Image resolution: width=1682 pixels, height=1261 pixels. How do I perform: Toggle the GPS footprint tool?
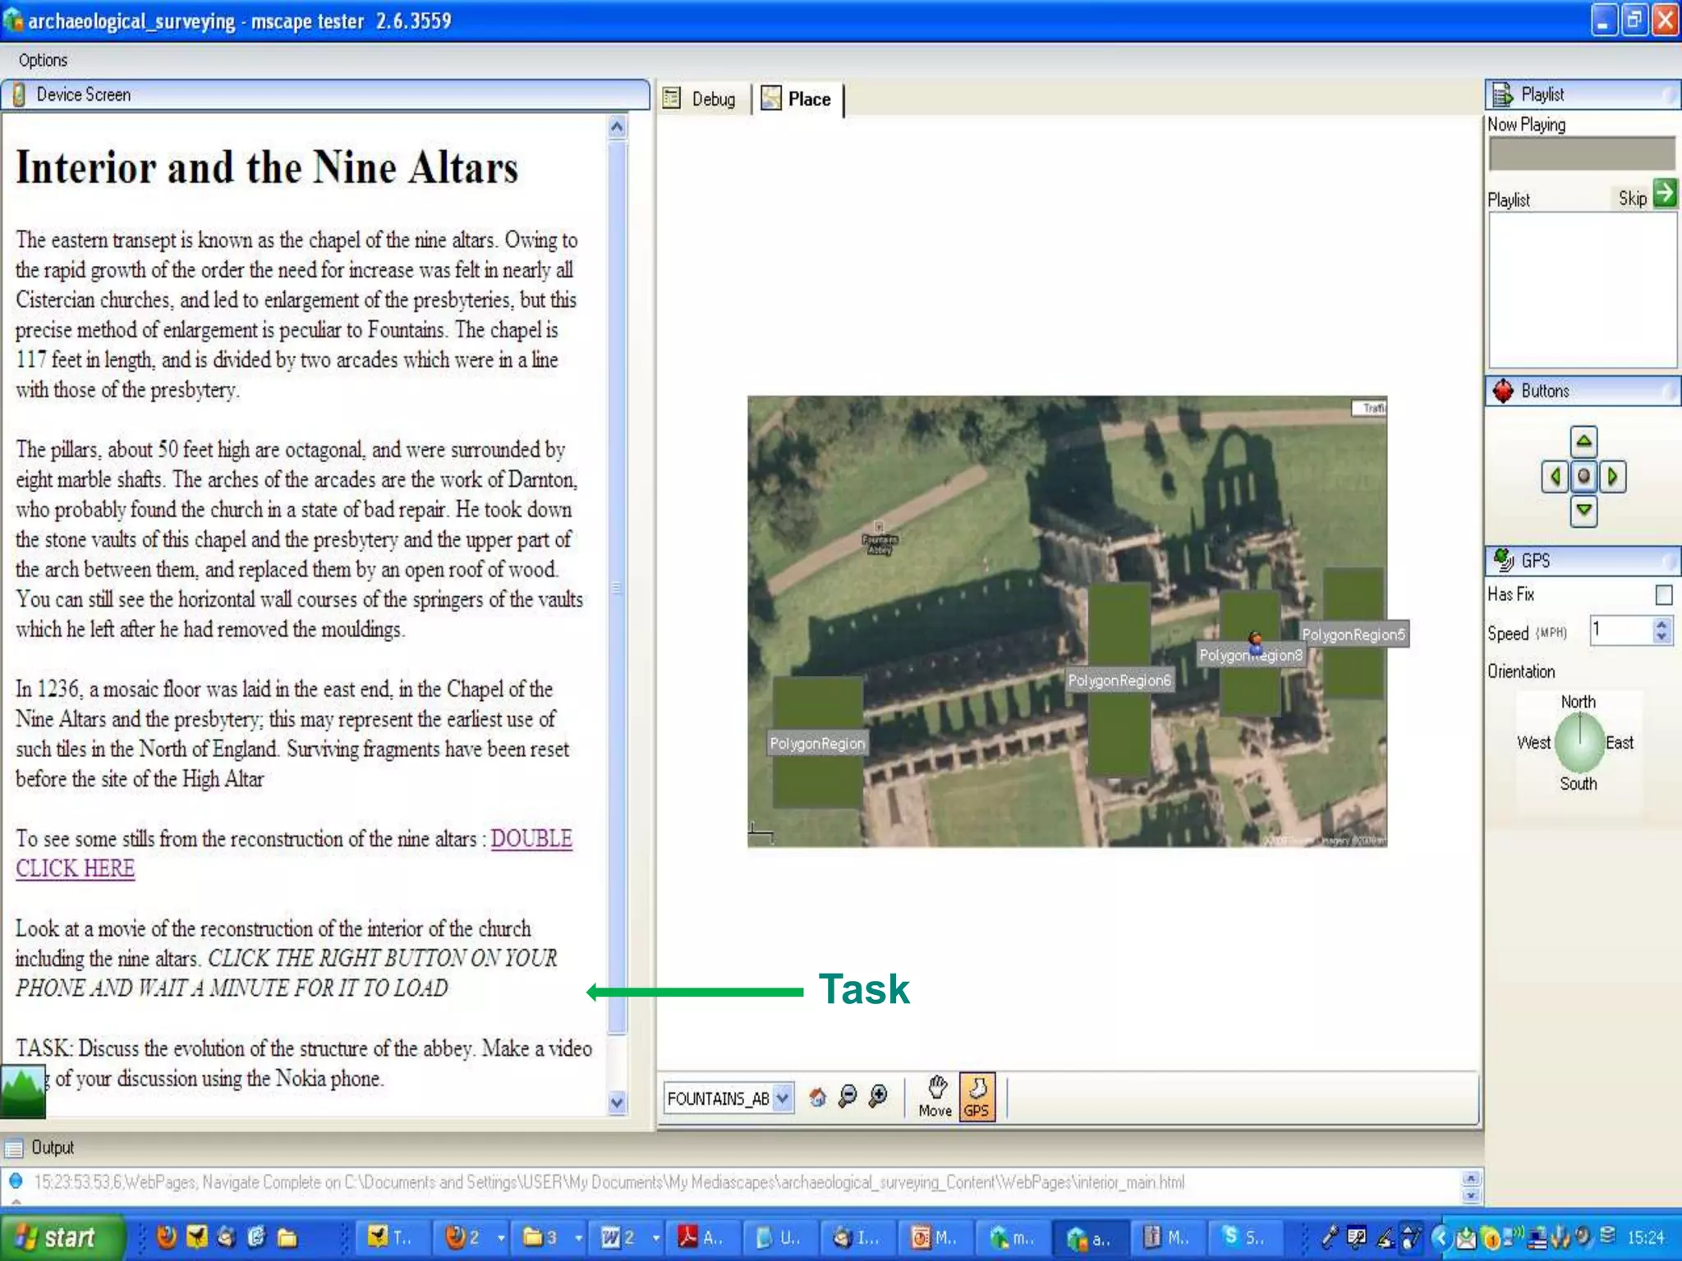coord(977,1097)
